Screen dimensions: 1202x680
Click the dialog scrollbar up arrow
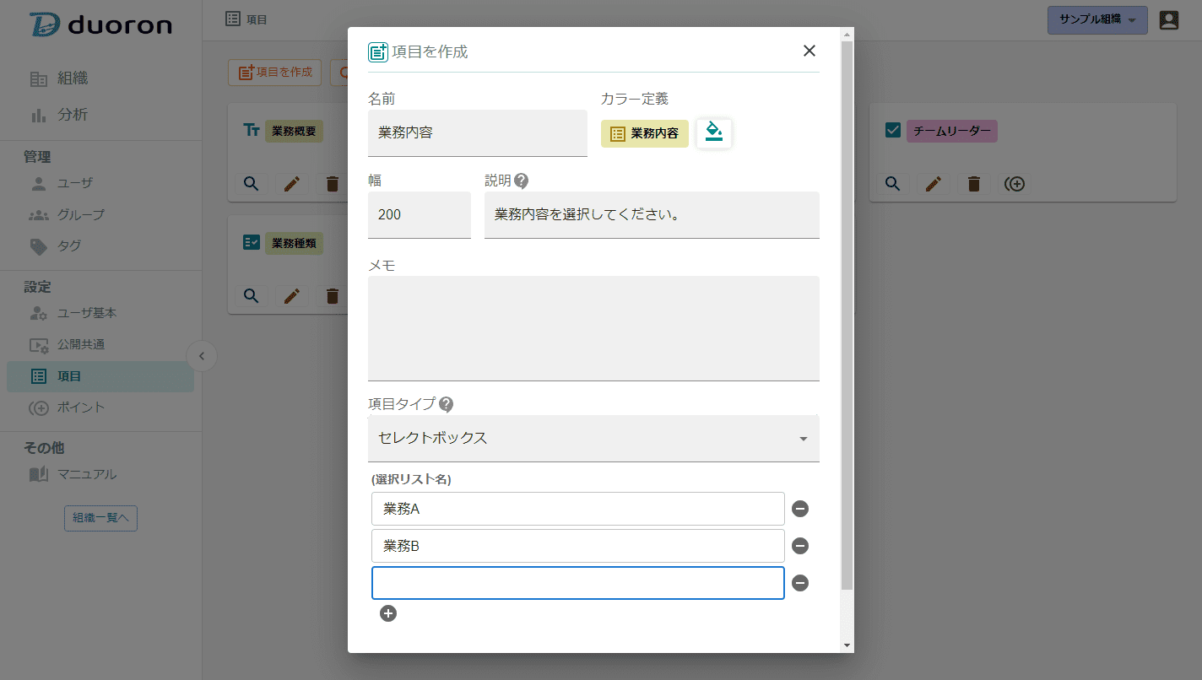pyautogui.click(x=847, y=33)
